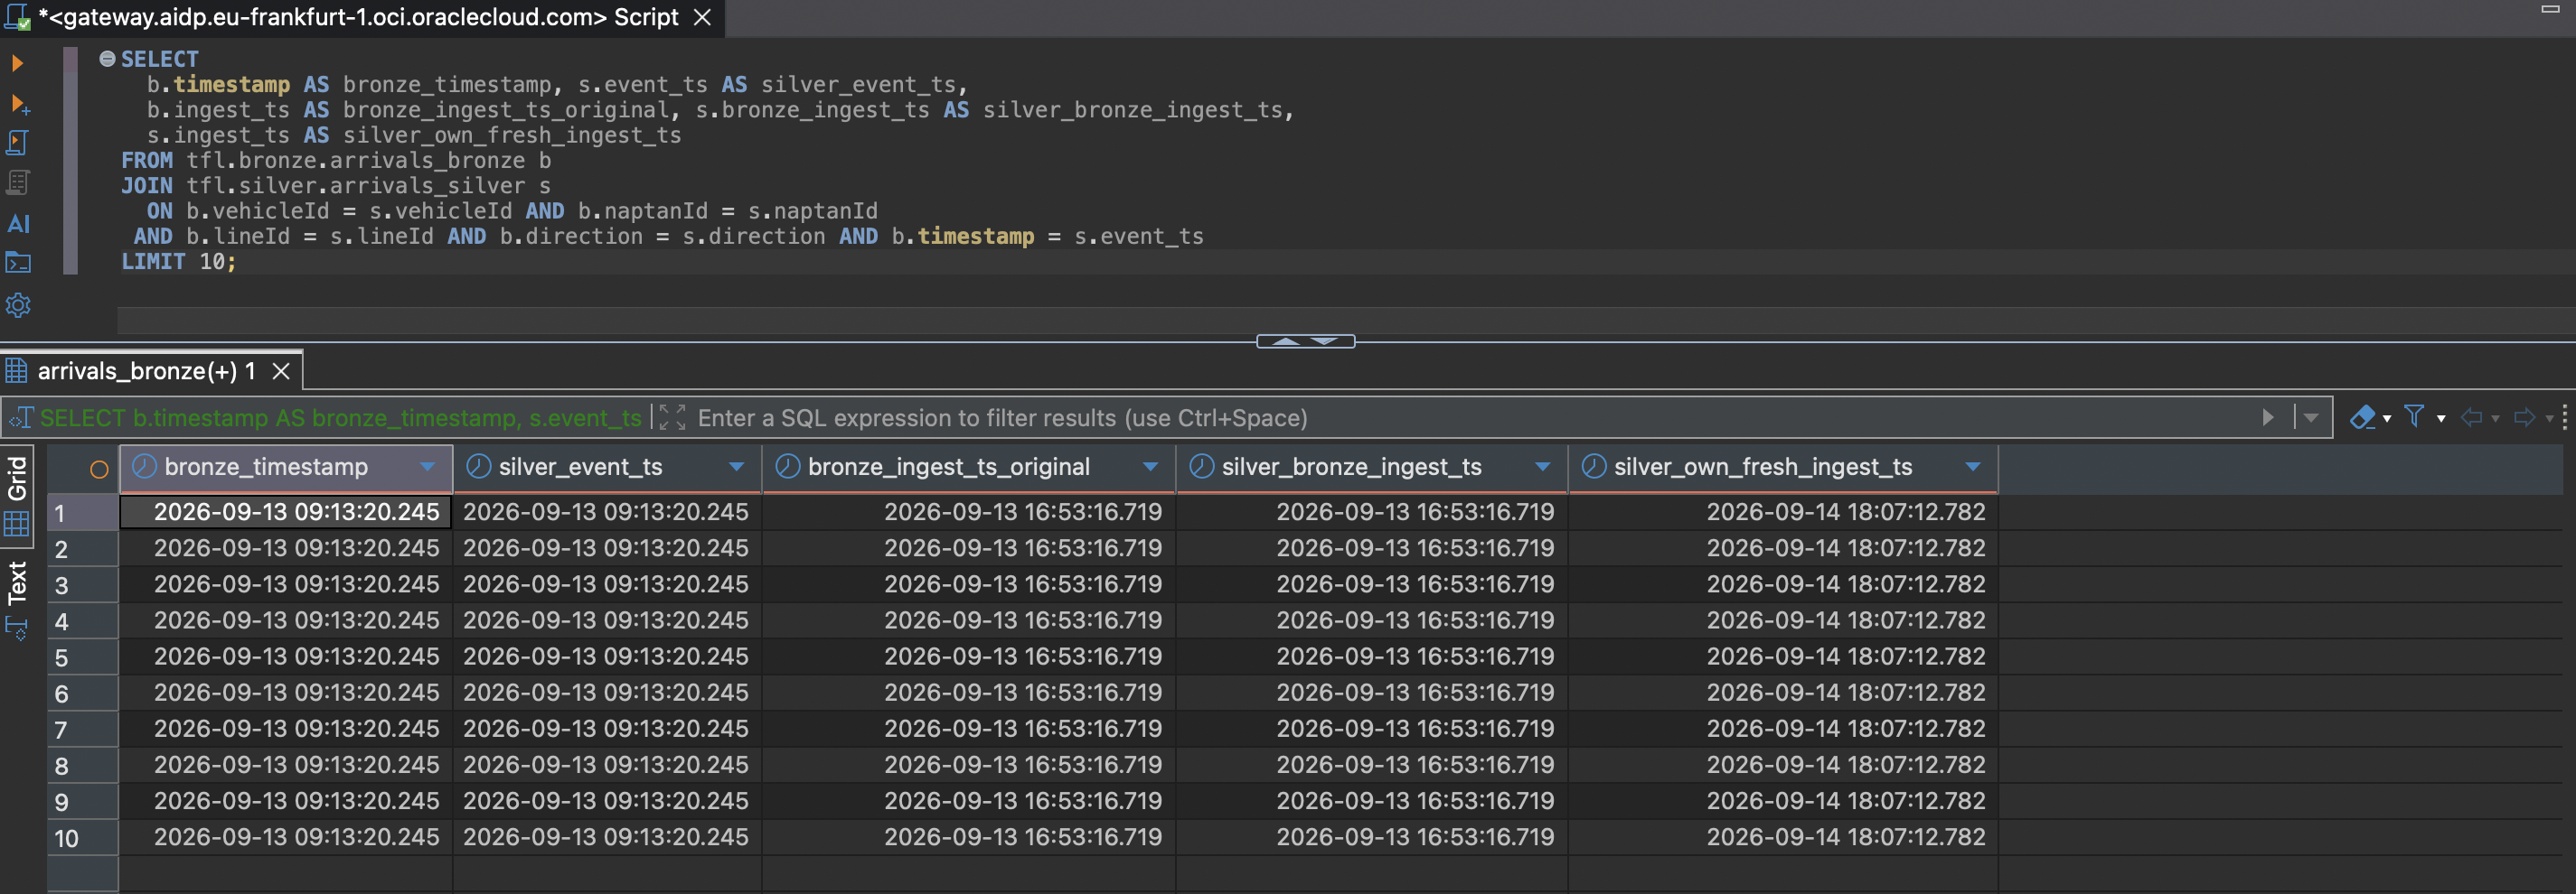
Task: Click the data type toggle icon before query text
Action: 20,418
